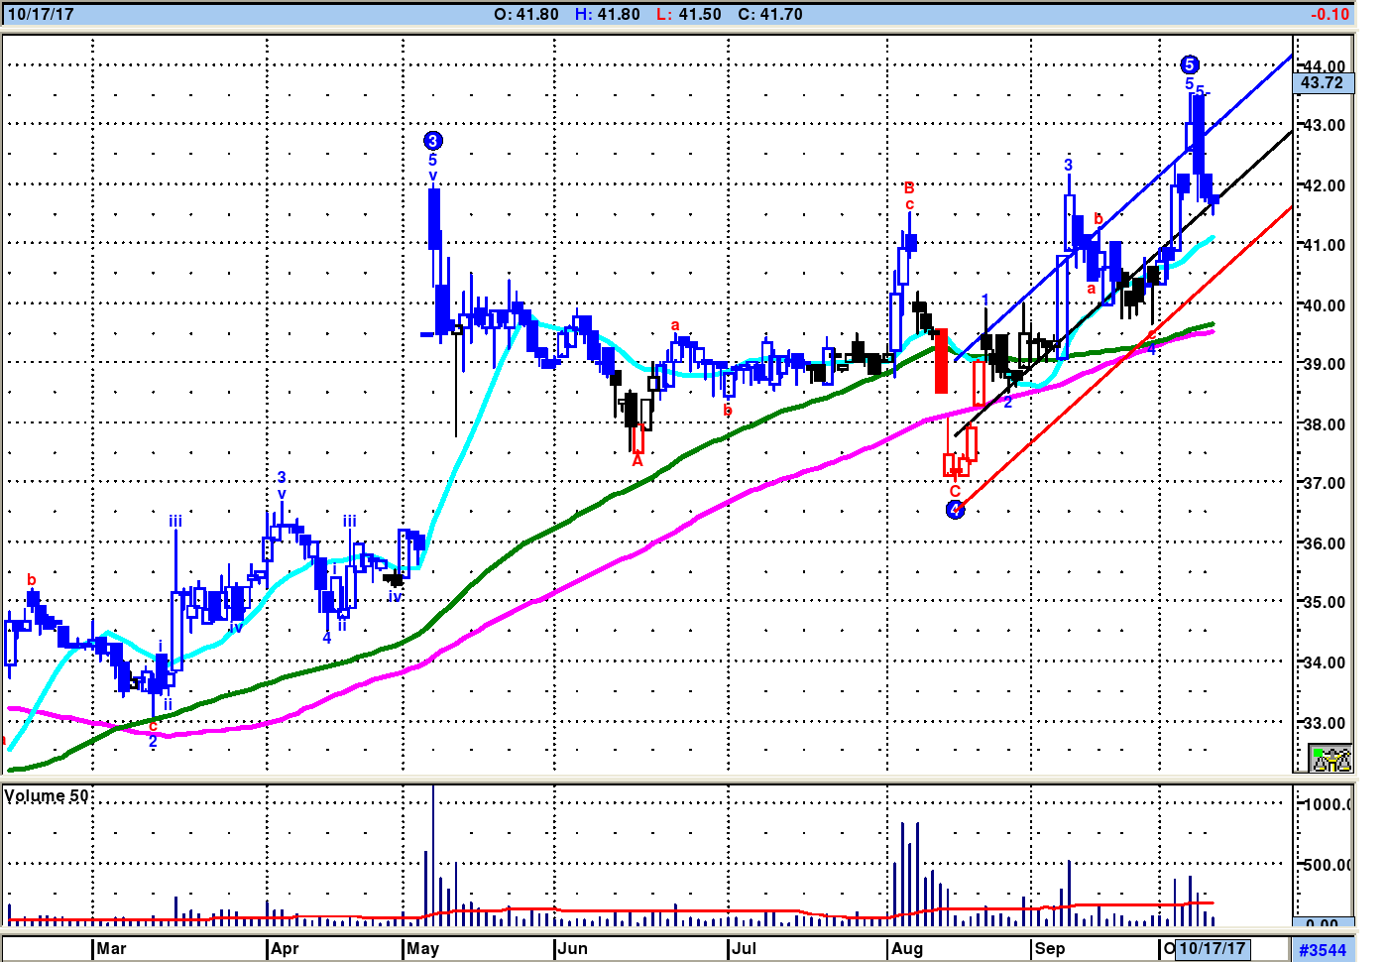The image size is (1388, 962).
Task: Click the #3544 symbol box
Action: click(x=1323, y=950)
